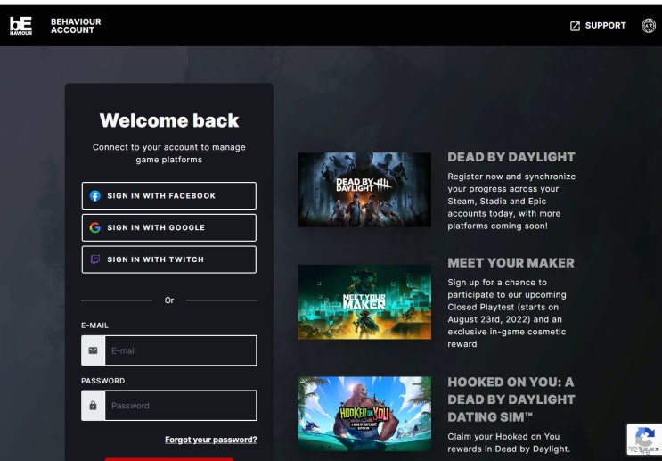The height and width of the screenshot is (461, 662).
Task: Click the Behaviour Account title
Action: pos(76,26)
